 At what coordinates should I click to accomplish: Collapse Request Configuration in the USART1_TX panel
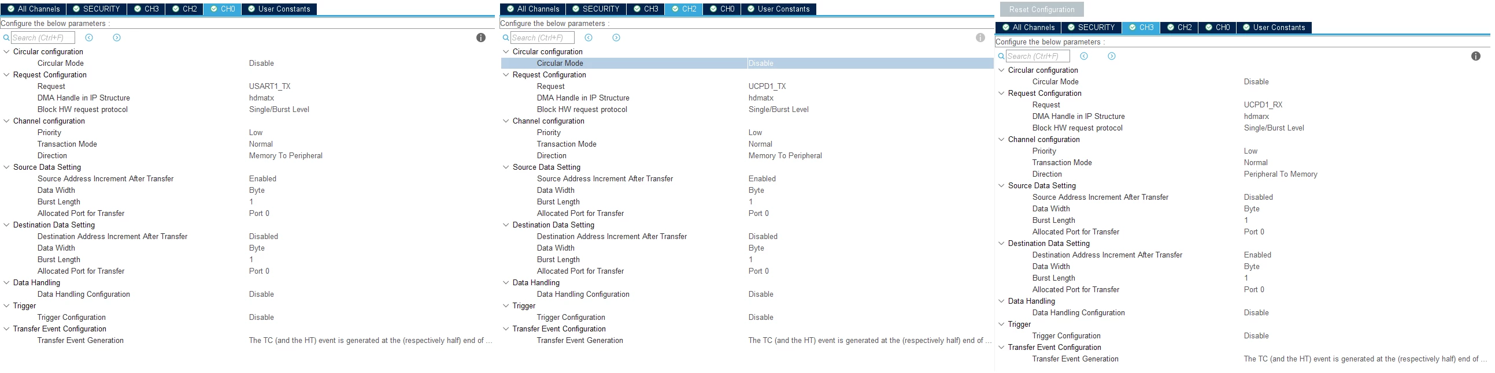pos(6,74)
